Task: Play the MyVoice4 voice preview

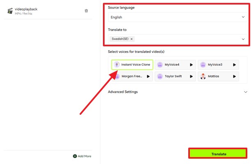Action: pyautogui.click(x=191, y=65)
